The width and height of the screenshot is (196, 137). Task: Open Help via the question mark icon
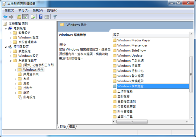pyautogui.click(x=41, y=17)
